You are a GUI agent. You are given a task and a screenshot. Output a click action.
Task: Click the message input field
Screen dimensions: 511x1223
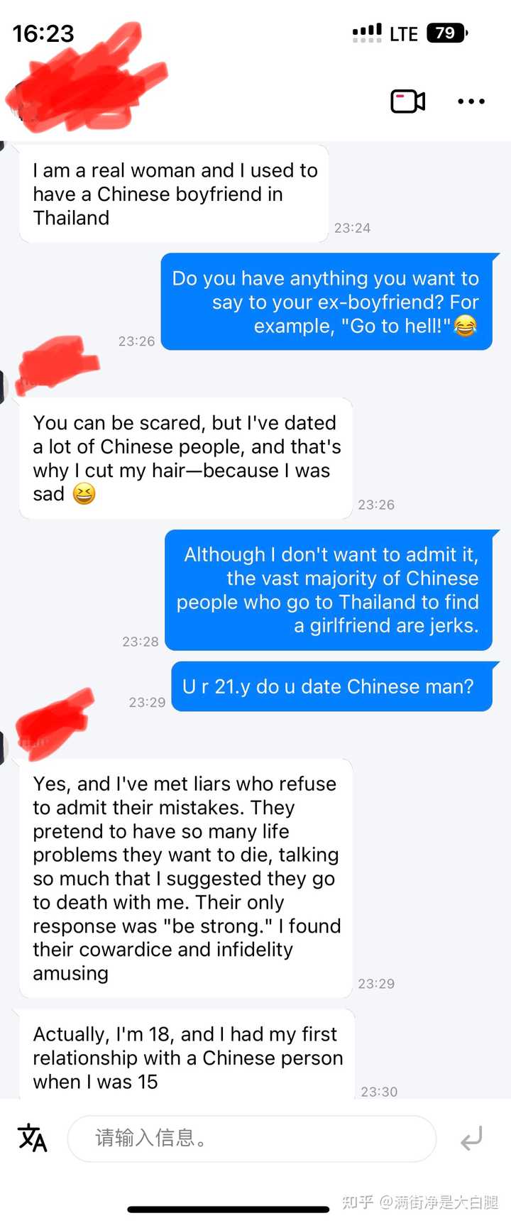pos(251,1139)
